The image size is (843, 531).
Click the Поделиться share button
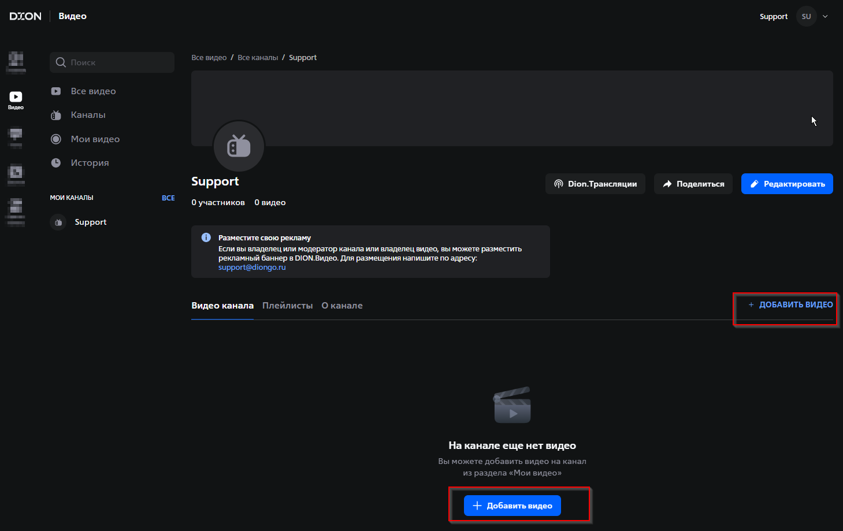coord(693,184)
